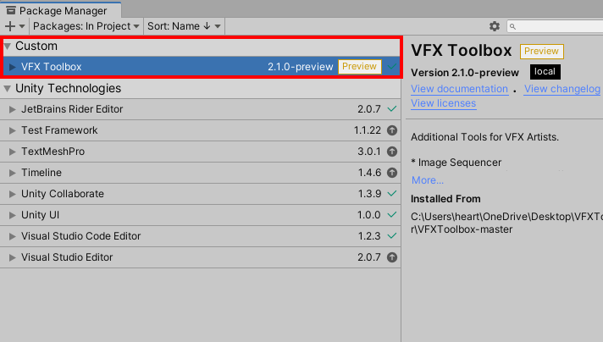Viewport: 603px width, 342px height.
Task: Select the Test Framework package
Action: (x=201, y=130)
